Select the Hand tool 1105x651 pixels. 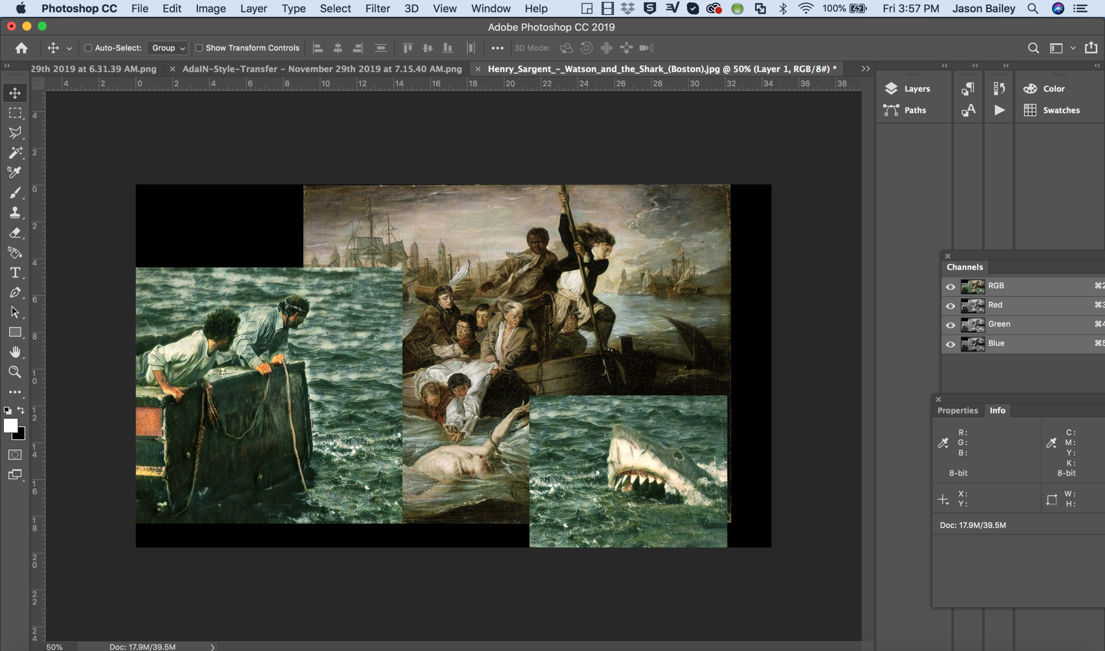pos(15,352)
